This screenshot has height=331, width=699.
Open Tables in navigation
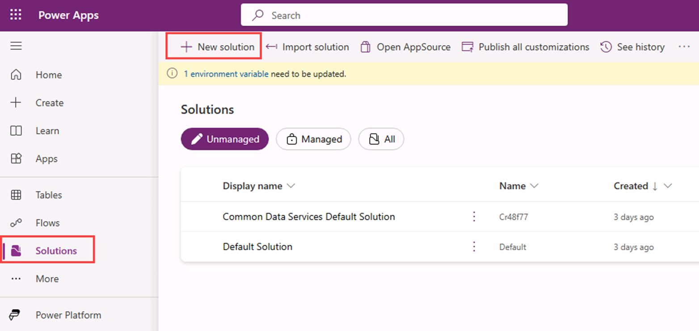(x=49, y=195)
